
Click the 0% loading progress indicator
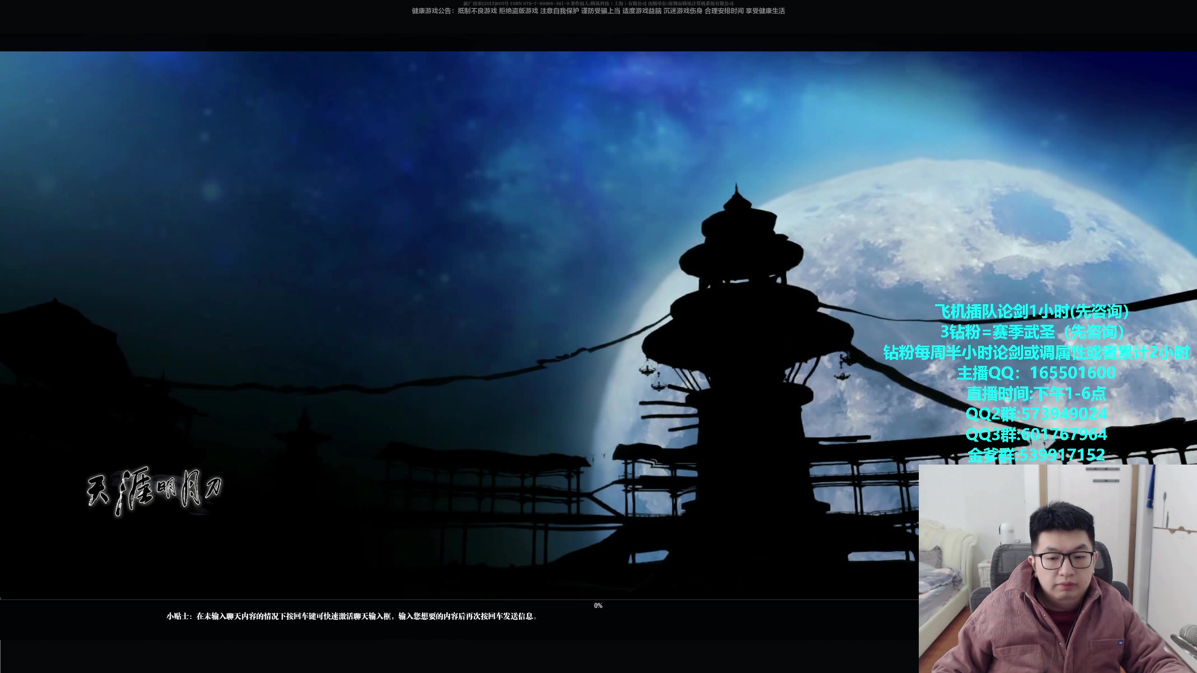tap(598, 606)
